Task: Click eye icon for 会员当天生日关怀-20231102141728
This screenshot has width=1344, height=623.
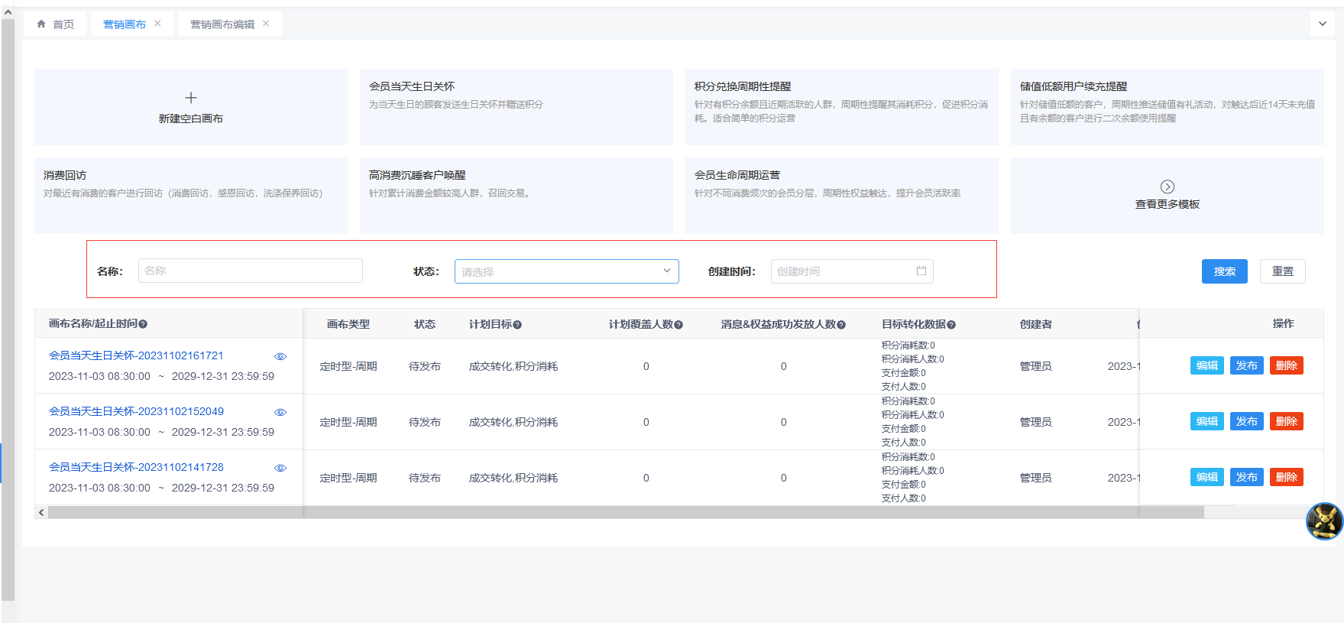Action: tap(280, 468)
